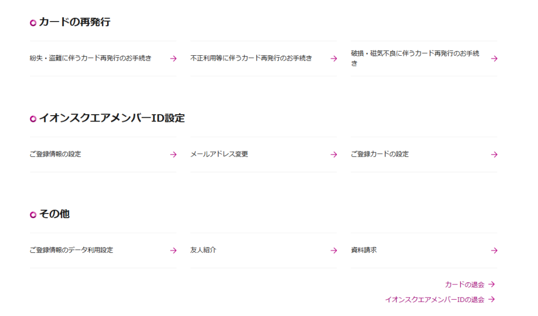Click arrow icon next to 資料請求
Viewport: 538px width, 316px height.
point(494,251)
